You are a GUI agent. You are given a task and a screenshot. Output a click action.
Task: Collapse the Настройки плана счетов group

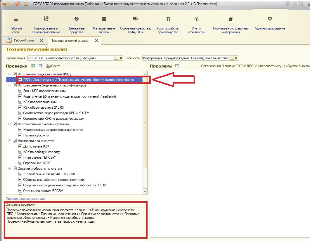point(10,141)
